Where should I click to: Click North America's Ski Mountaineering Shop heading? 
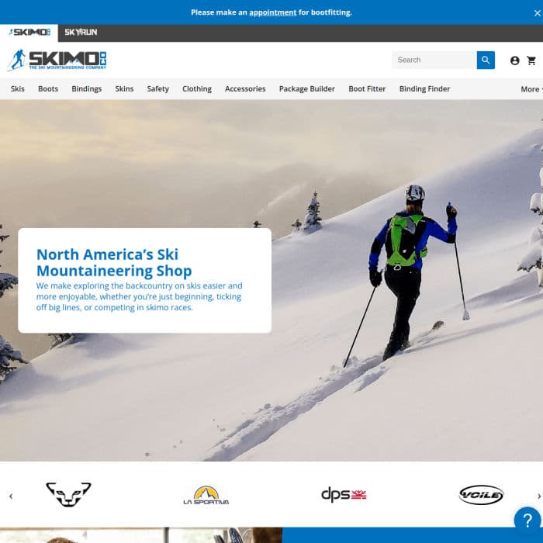(114, 262)
